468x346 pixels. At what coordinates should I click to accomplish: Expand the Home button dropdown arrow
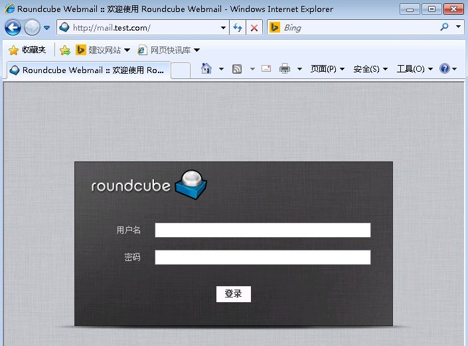click(x=221, y=69)
